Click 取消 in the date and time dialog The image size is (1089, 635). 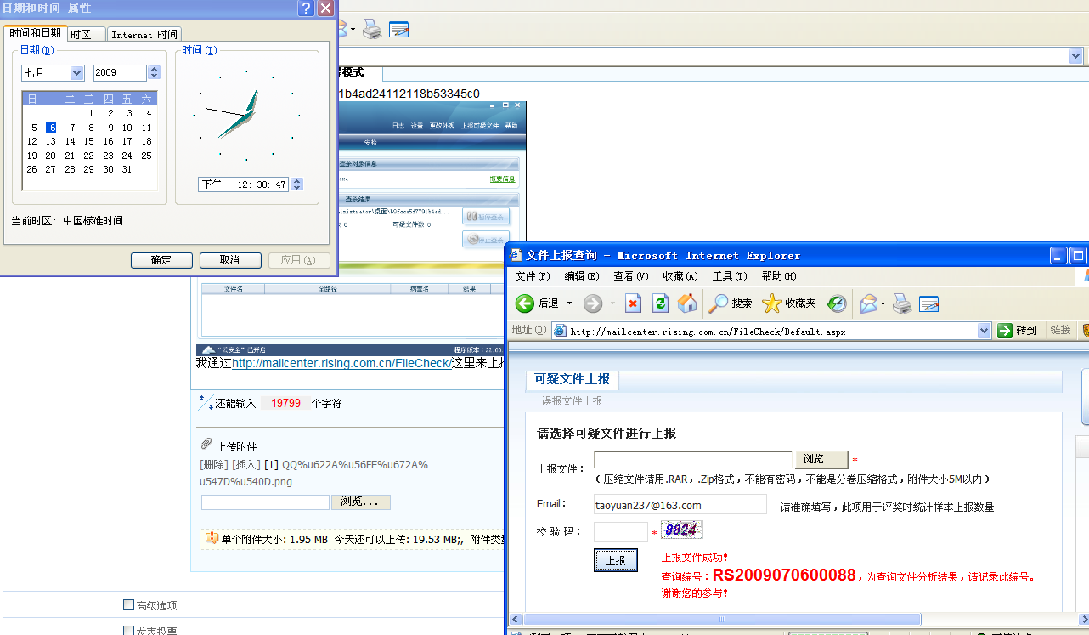(229, 260)
